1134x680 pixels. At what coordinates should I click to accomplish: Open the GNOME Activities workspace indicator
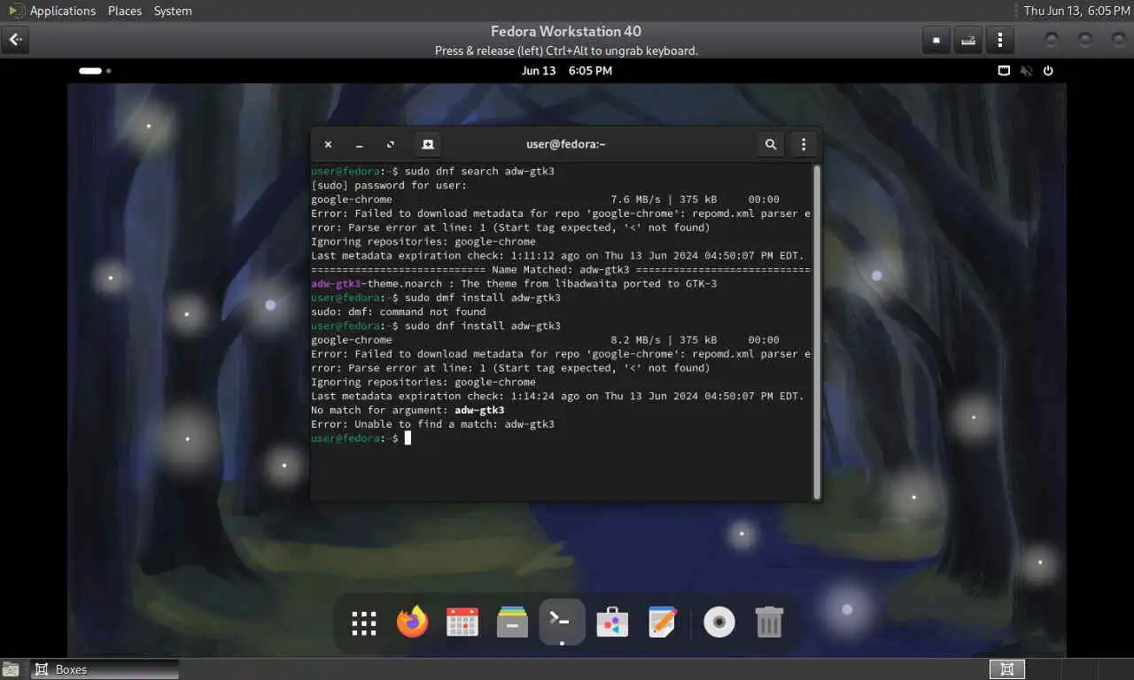[95, 71]
